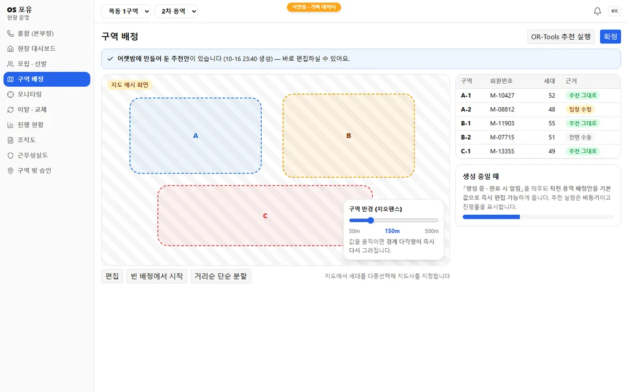Click the 편집 button

112,276
